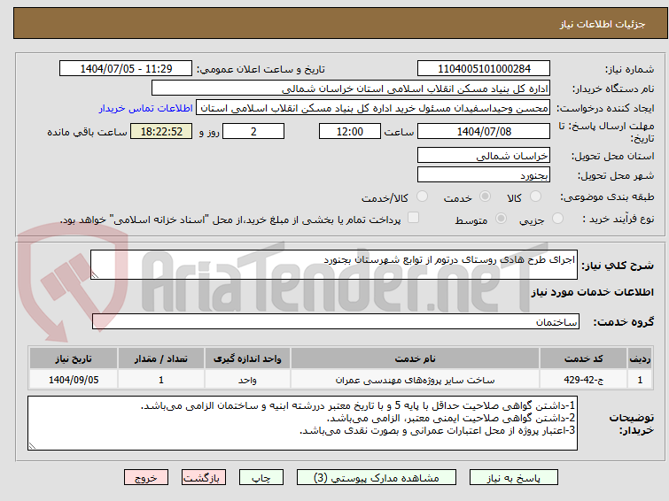Select the کالا/خدمت radio button
The image size is (669, 501).
(x=422, y=197)
